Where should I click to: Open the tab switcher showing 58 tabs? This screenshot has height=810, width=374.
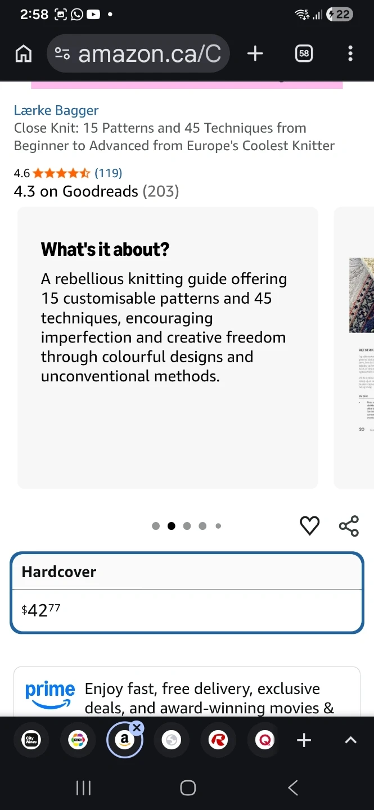click(x=304, y=54)
